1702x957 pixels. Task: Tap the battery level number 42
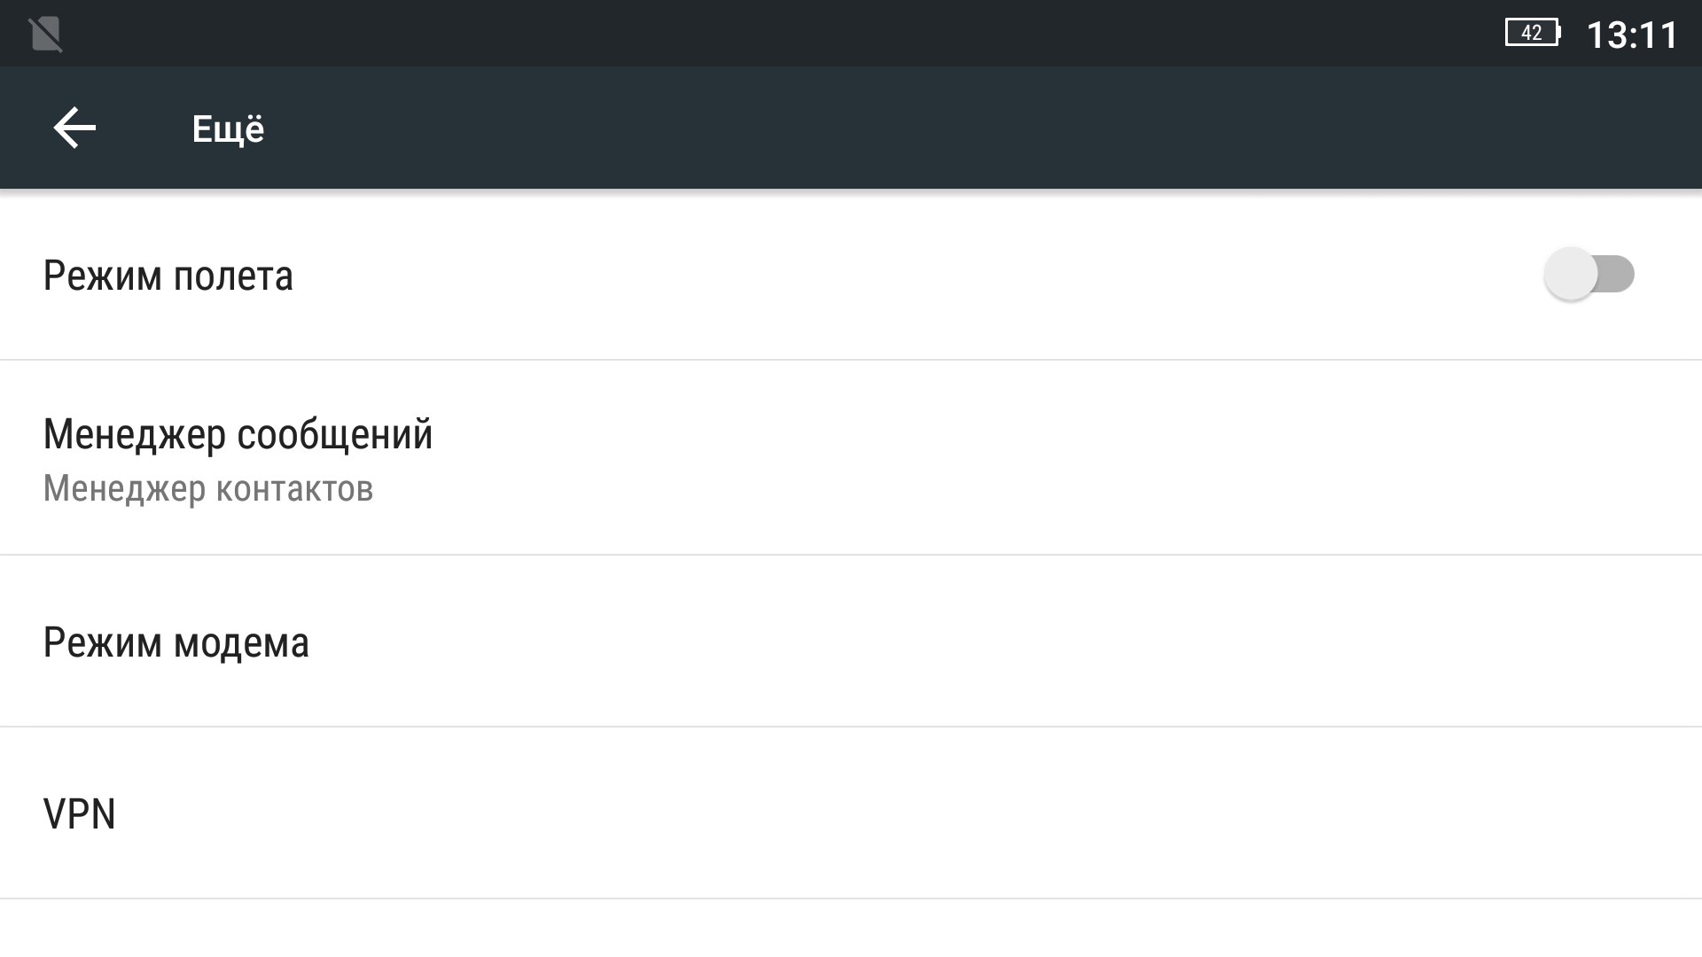1531,34
